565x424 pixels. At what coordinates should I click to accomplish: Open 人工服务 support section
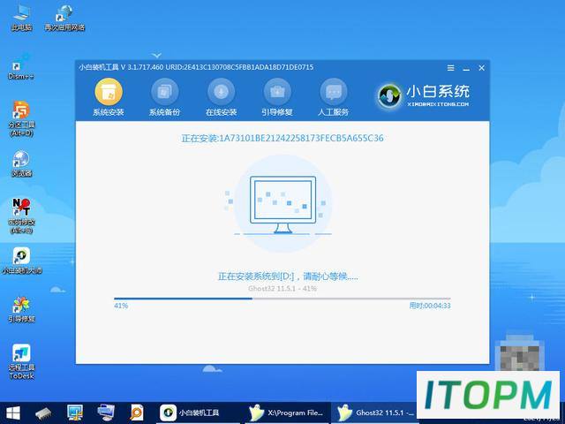click(334, 98)
